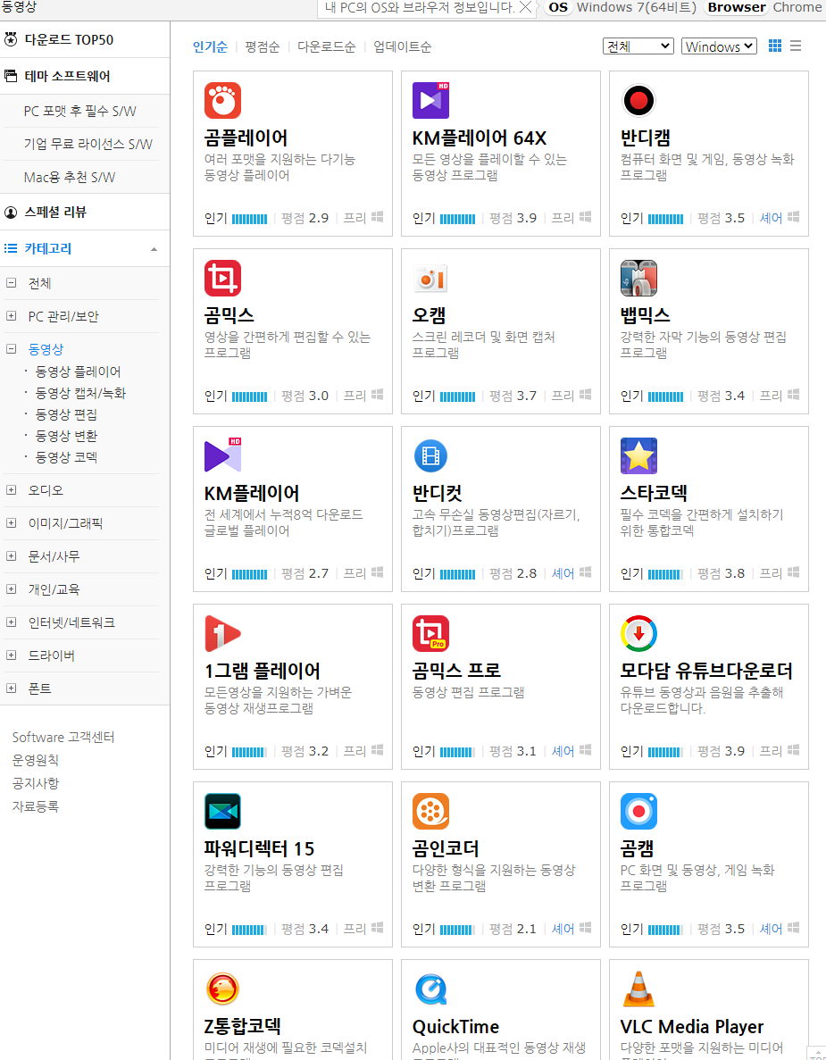Sort by 평점순 tab

pyautogui.click(x=263, y=46)
